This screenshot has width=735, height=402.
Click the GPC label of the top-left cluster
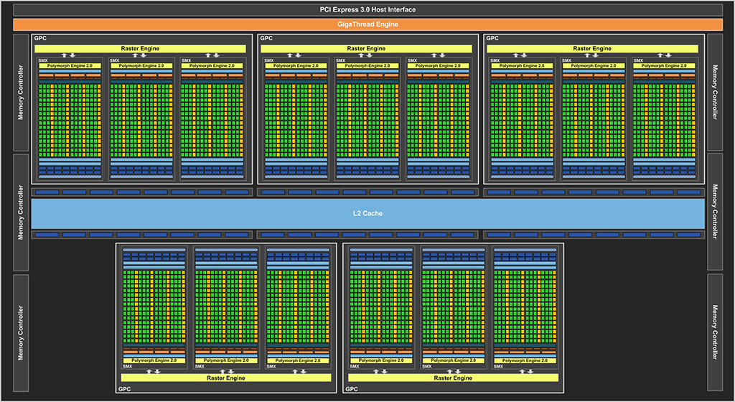point(39,38)
